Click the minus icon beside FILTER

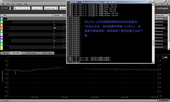pyautogui.click(x=12, y=9)
